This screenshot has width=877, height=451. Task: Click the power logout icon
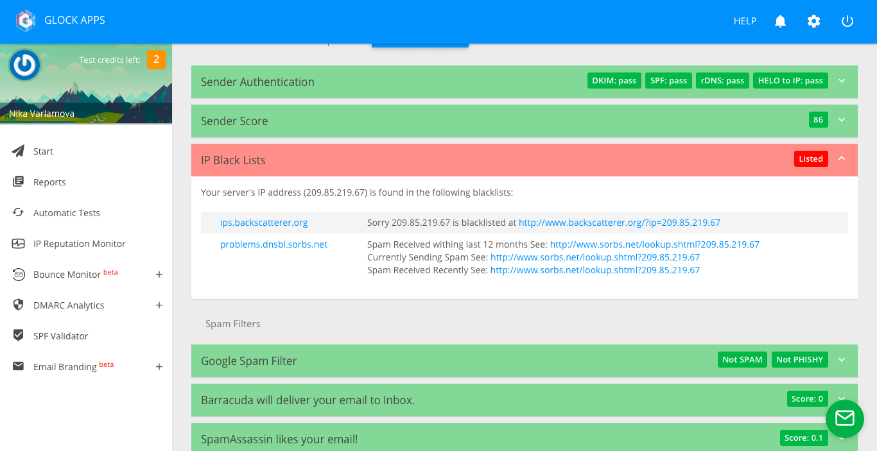tap(847, 21)
